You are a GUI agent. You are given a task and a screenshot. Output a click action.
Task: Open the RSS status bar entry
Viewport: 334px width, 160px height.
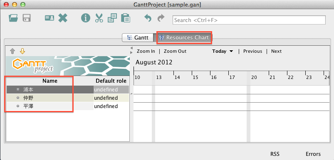[x=275, y=154]
